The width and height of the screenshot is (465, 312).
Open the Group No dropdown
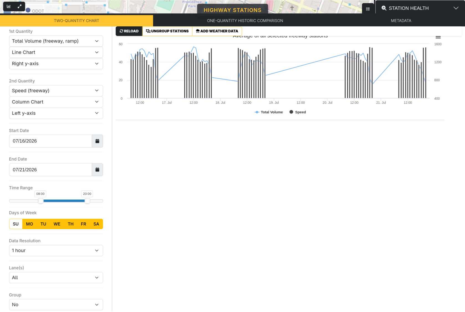(56, 305)
